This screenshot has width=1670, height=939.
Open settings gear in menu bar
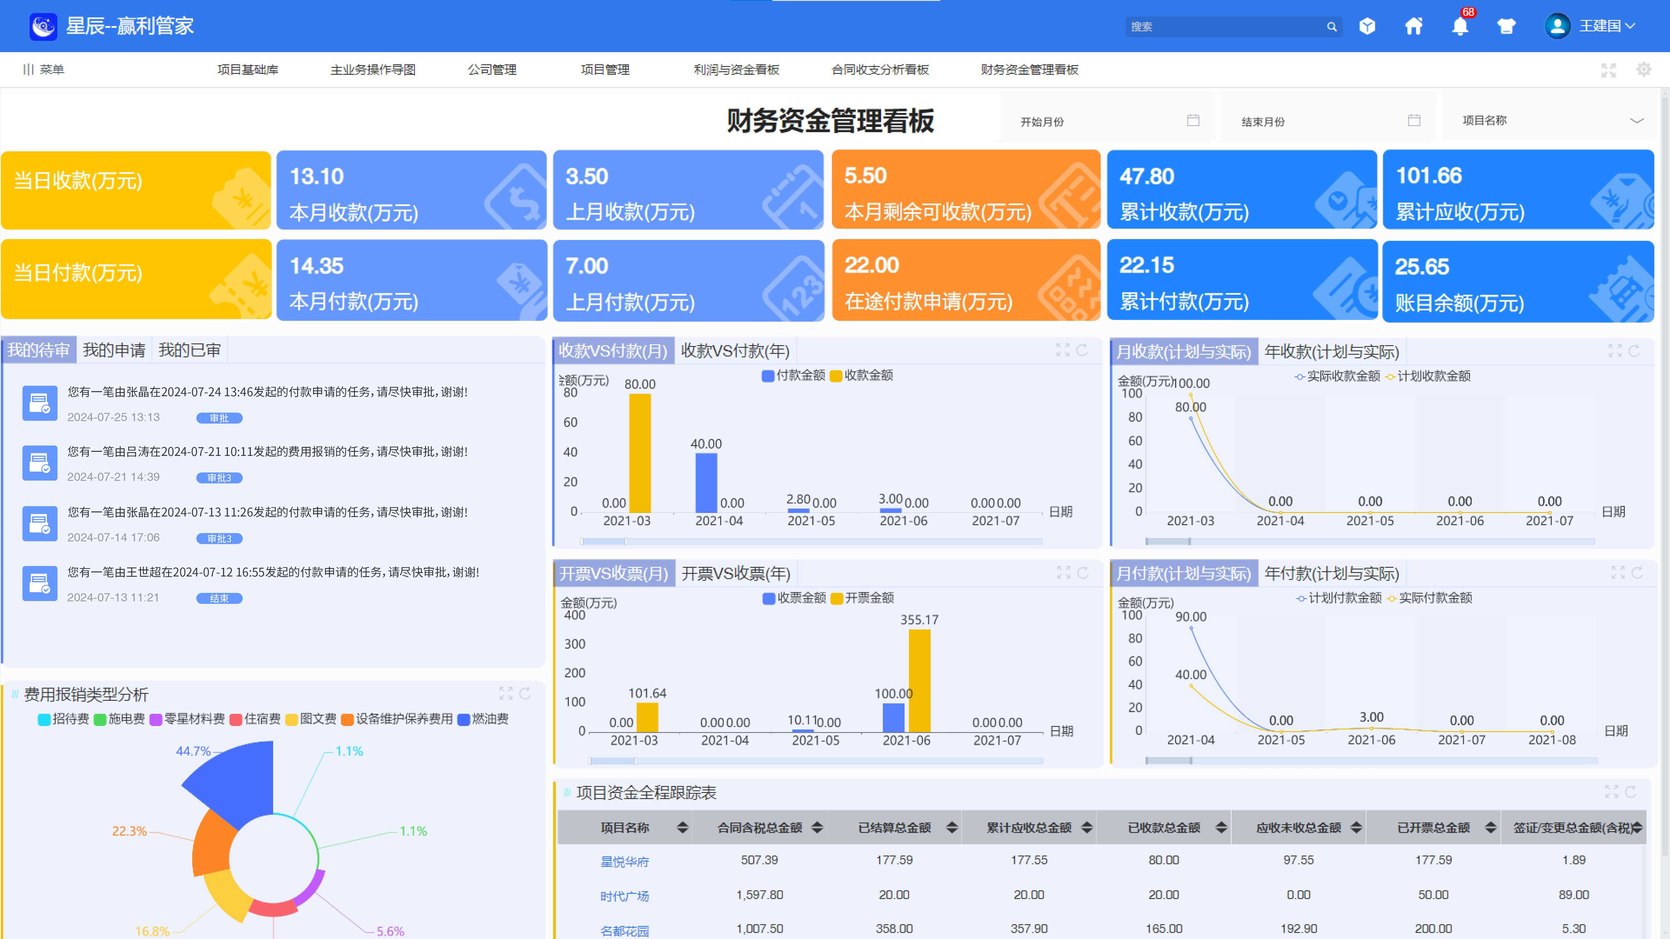tap(1643, 69)
